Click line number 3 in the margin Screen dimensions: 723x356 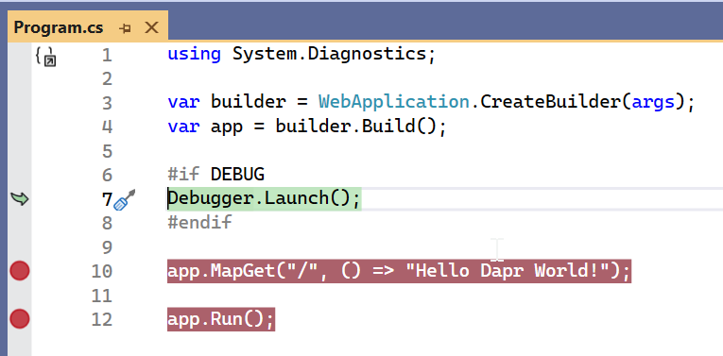pyautogui.click(x=107, y=103)
